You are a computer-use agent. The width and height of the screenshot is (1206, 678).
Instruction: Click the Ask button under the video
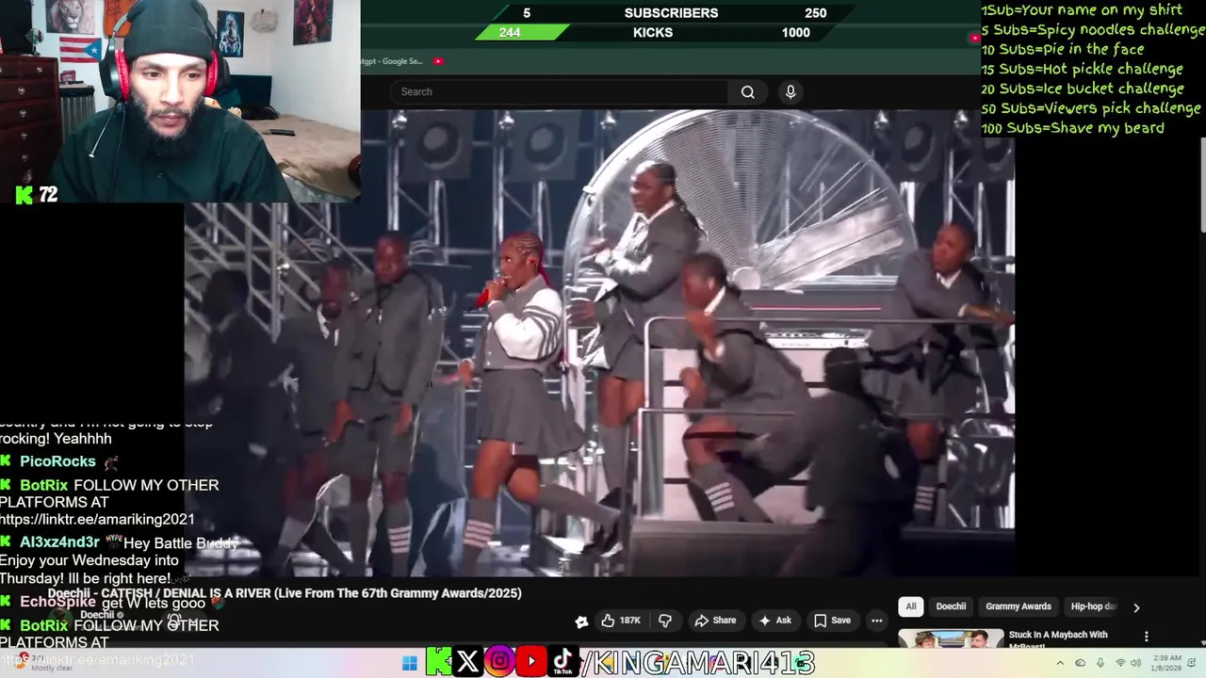point(774,621)
